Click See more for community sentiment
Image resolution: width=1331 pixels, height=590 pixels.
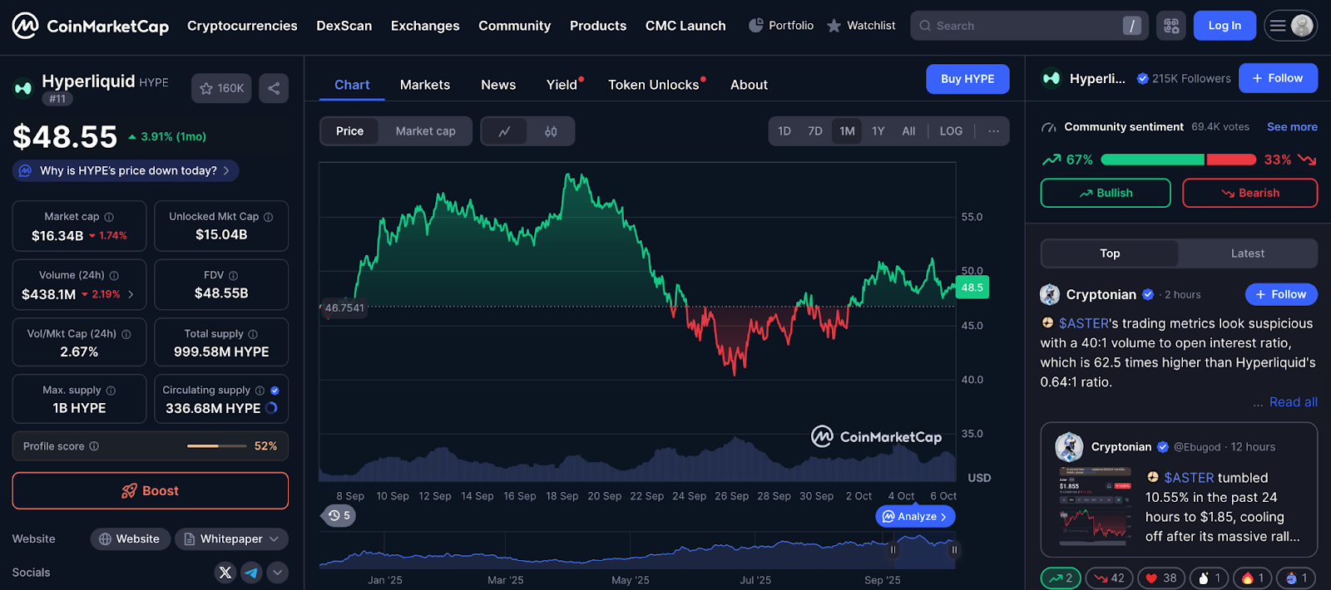[x=1292, y=127]
